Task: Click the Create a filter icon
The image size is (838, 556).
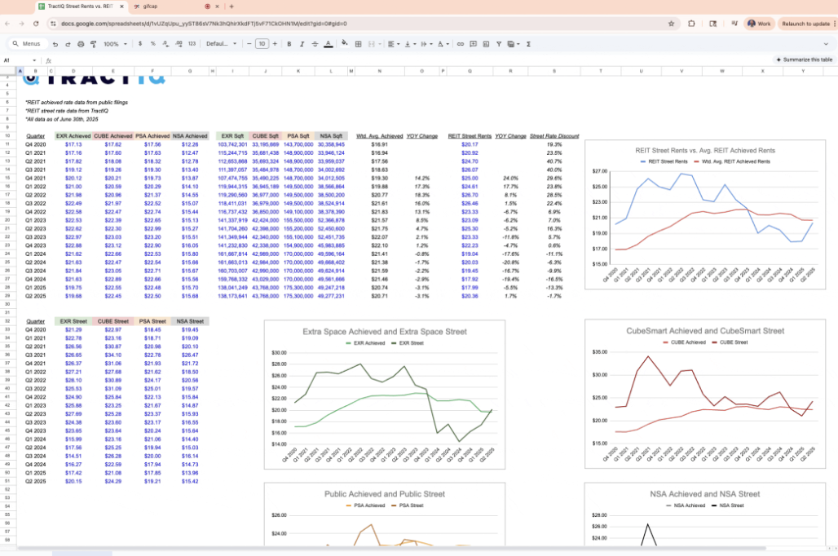Action: (x=497, y=44)
